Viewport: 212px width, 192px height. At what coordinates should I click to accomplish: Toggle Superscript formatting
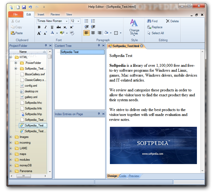click(x=72, y=27)
